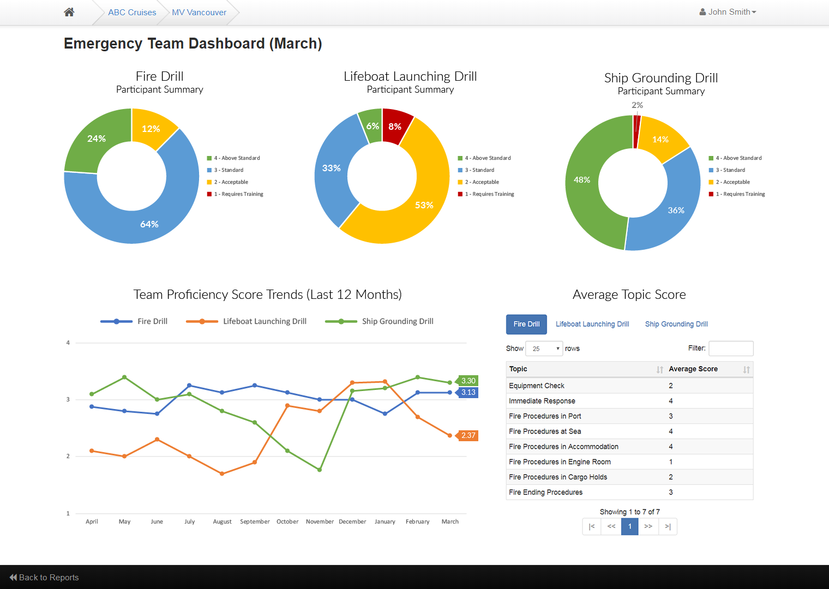Click the Back to Reports arrow icon
Viewport: 829px width, 589px height.
tap(13, 578)
